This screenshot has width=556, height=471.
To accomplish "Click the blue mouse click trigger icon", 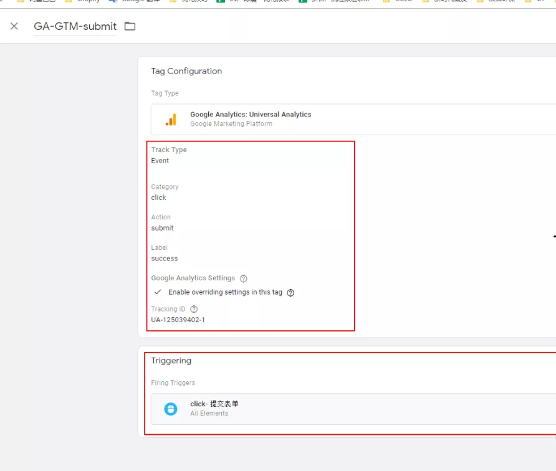I will click(x=171, y=409).
